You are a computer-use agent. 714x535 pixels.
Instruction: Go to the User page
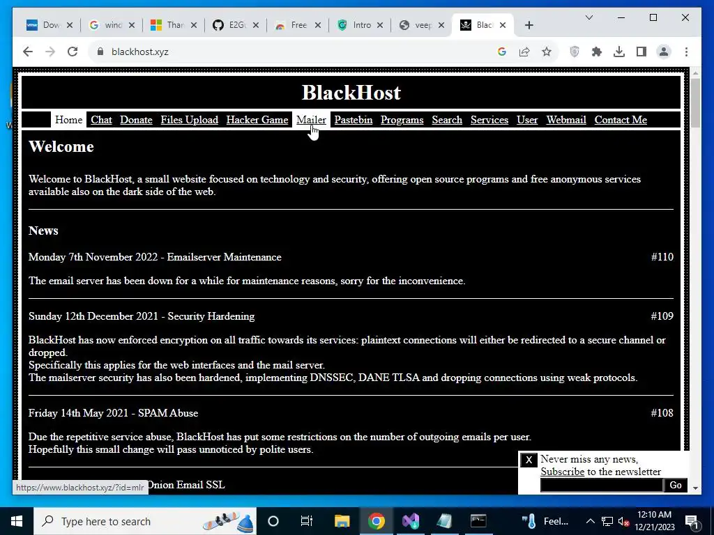click(527, 120)
